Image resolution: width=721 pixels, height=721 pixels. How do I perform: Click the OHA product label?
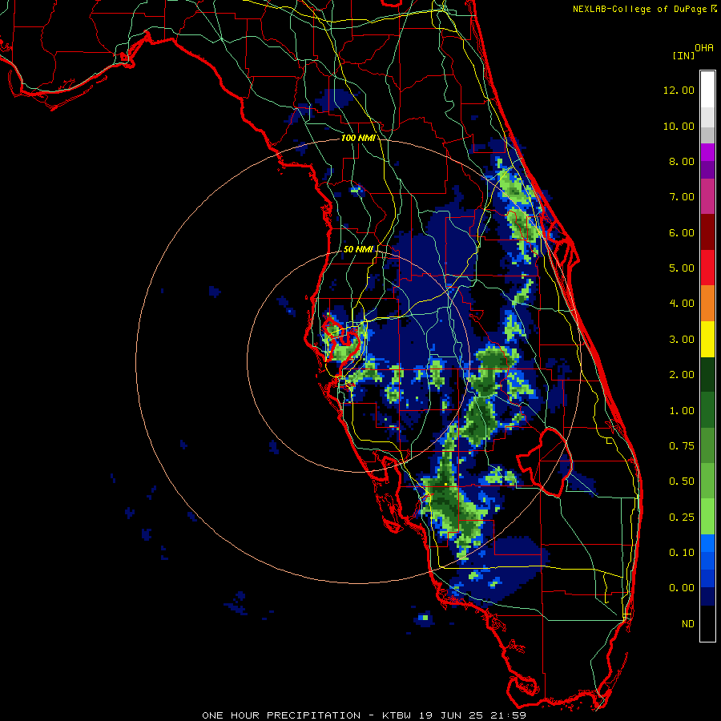[704, 48]
